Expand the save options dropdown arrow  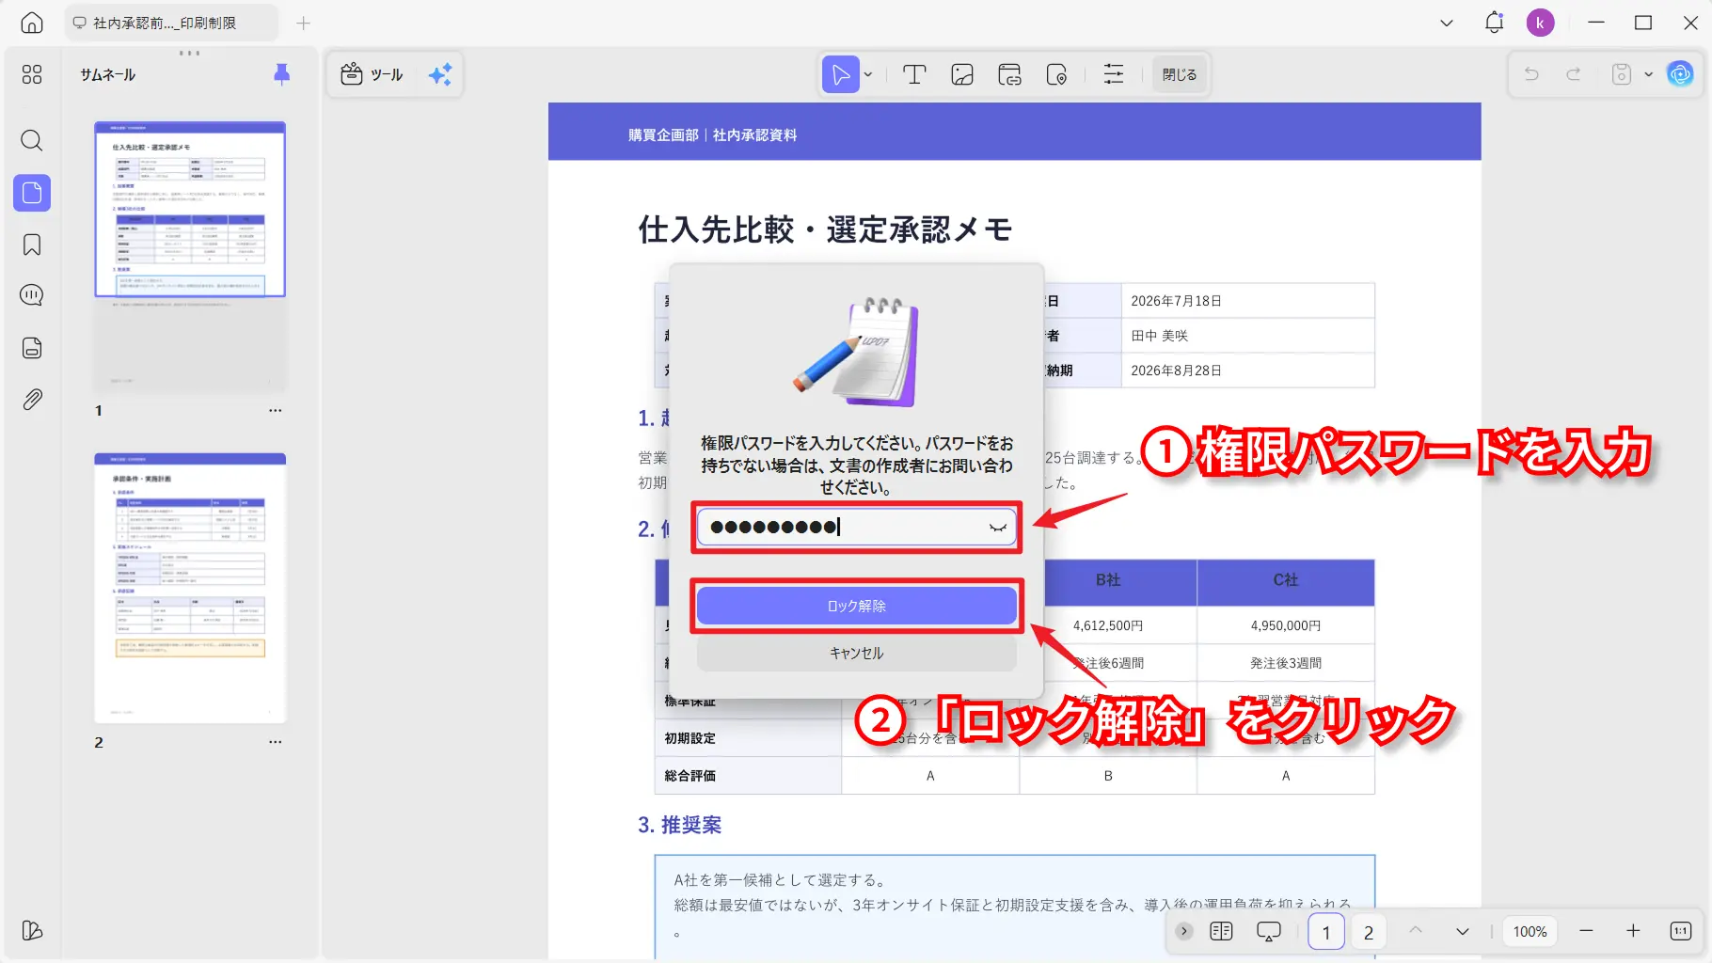(x=1648, y=74)
